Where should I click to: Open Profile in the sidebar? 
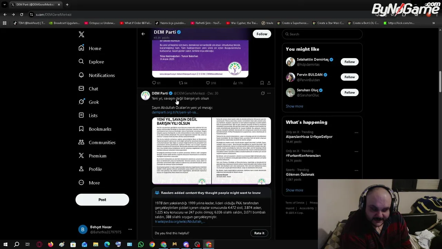coord(90,169)
